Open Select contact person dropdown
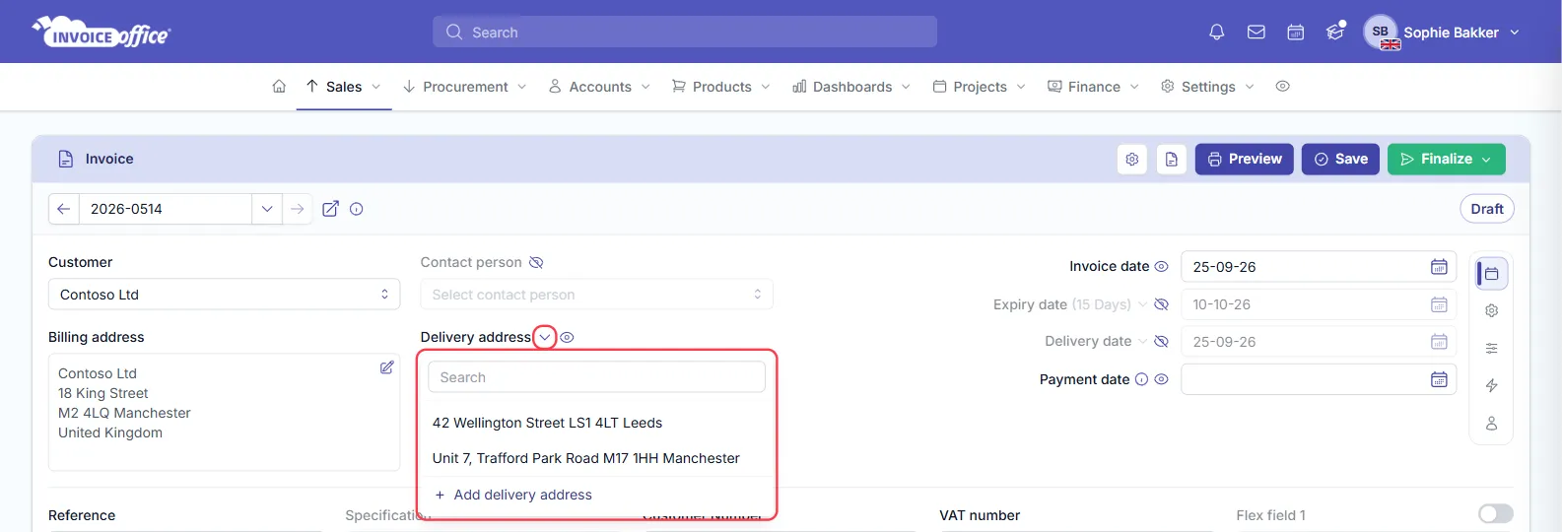 (x=596, y=295)
